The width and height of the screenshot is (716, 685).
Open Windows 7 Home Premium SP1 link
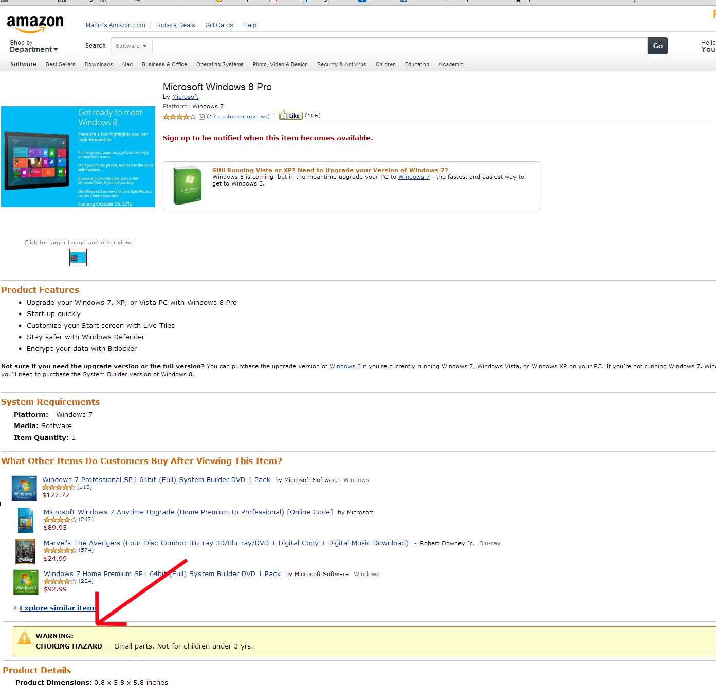162,573
